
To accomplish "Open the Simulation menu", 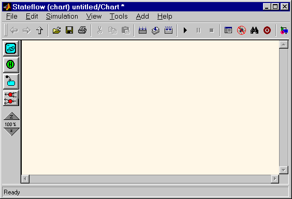I will click(62, 17).
